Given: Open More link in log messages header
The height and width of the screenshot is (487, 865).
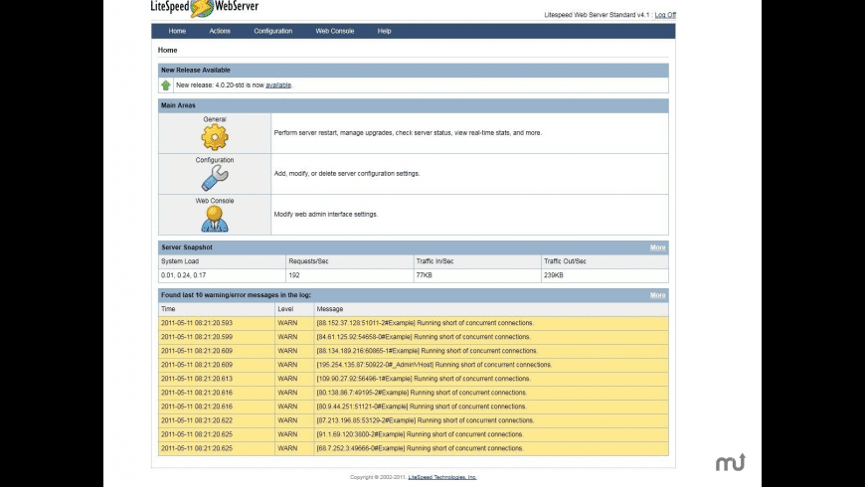Looking at the screenshot, I should point(657,295).
